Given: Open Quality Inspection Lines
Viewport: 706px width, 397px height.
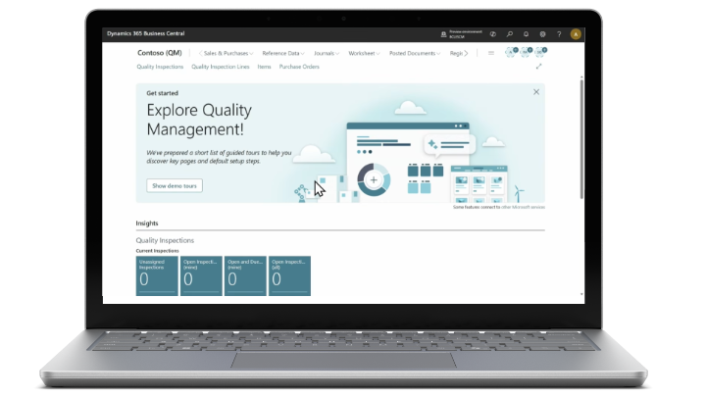Looking at the screenshot, I should point(221,67).
